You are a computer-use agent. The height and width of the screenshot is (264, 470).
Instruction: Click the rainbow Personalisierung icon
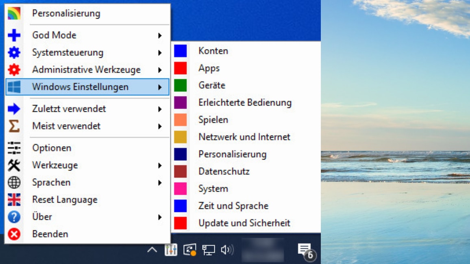(x=14, y=13)
